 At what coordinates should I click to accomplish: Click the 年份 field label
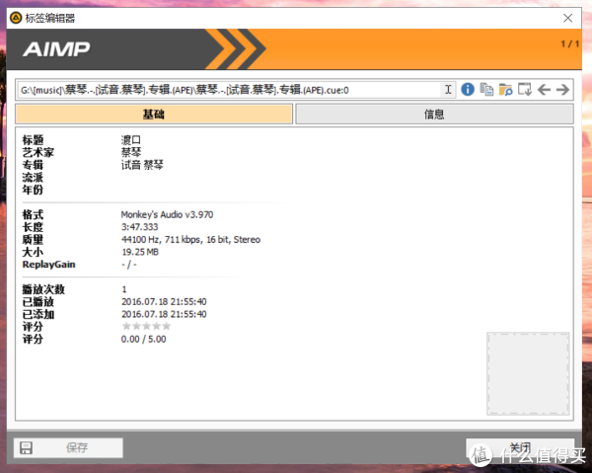coord(33,190)
